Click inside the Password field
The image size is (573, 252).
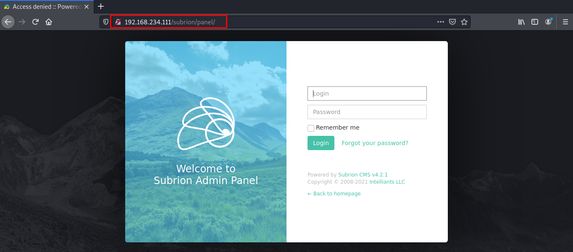coord(367,112)
